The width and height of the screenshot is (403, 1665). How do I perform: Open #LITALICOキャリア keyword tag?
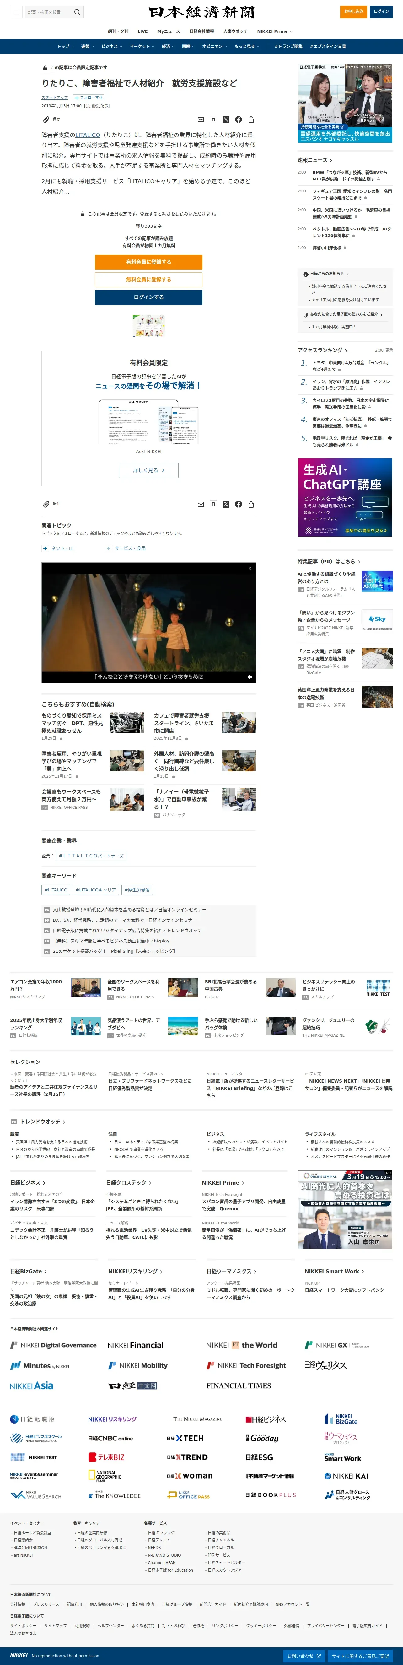point(95,890)
